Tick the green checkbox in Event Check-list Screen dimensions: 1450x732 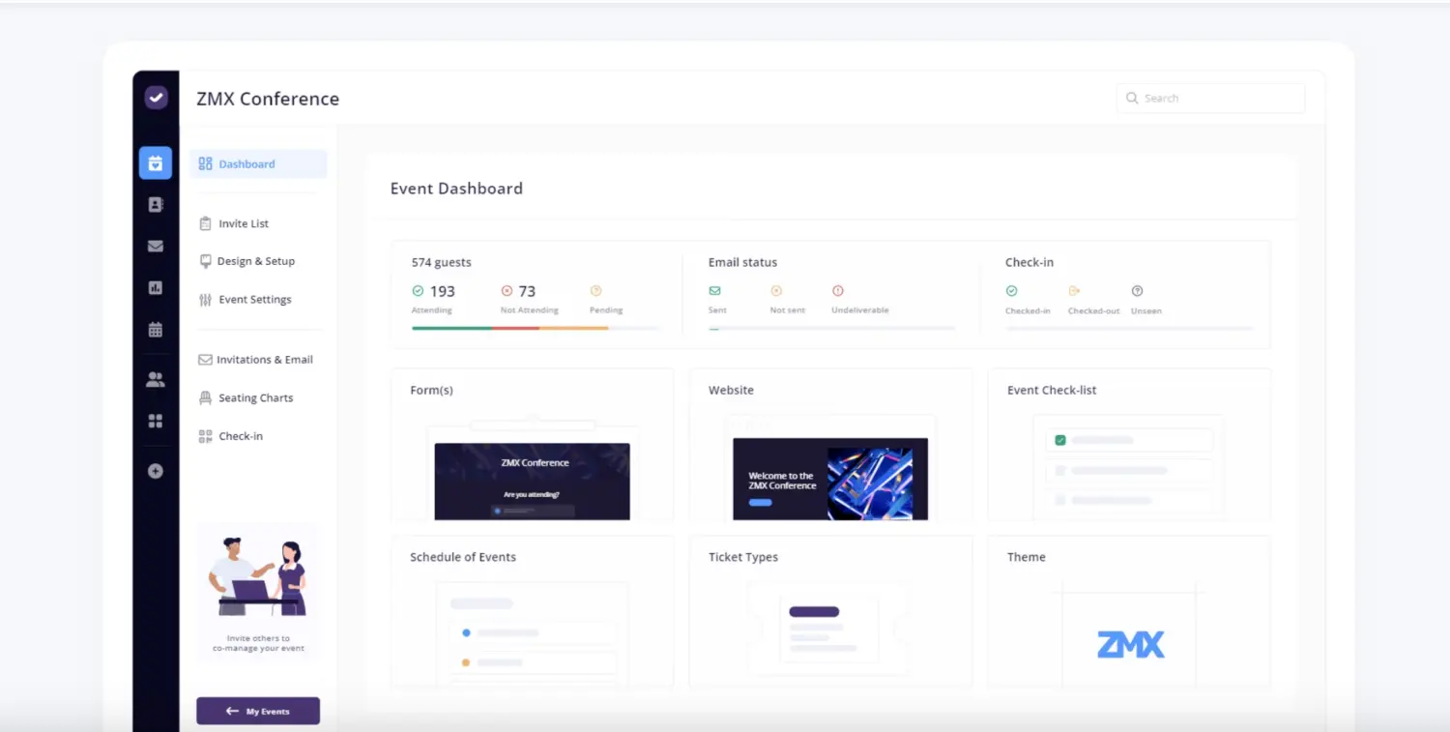(x=1060, y=440)
